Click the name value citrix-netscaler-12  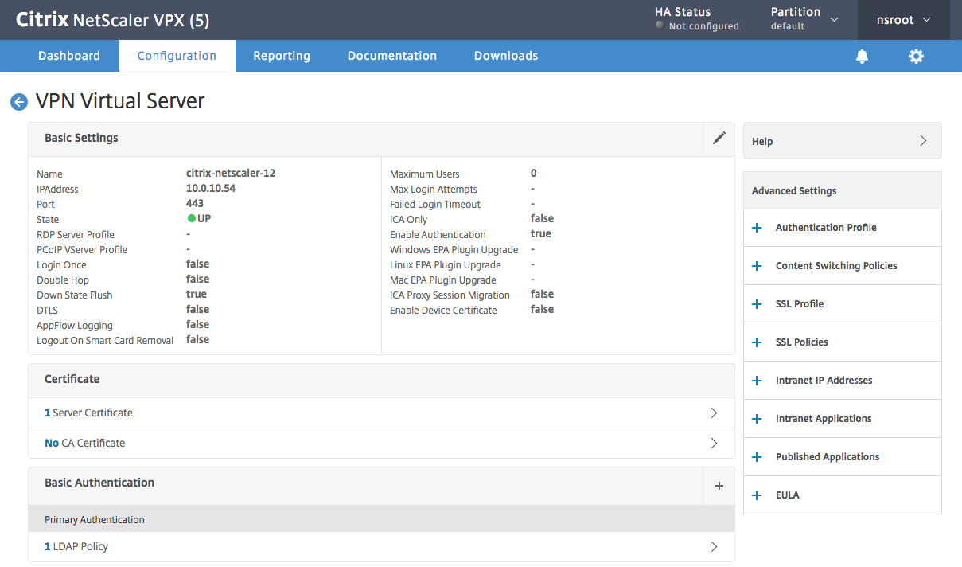click(x=231, y=173)
